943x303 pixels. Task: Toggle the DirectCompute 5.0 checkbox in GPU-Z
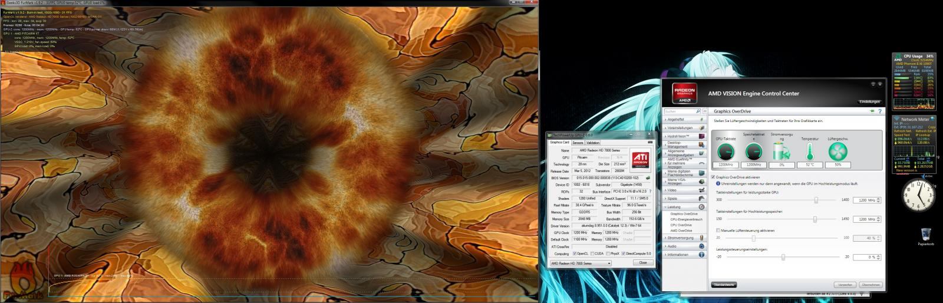click(624, 253)
